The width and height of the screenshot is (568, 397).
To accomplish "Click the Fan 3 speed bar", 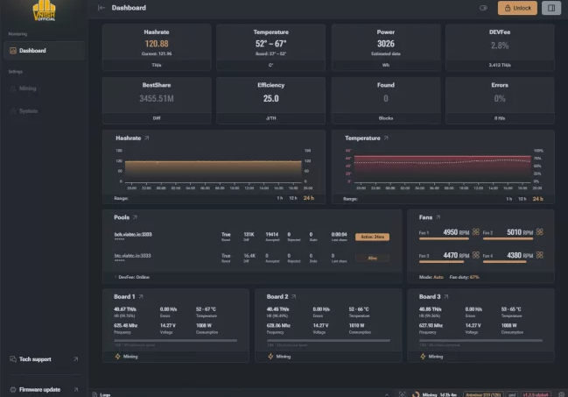I will click(442, 262).
